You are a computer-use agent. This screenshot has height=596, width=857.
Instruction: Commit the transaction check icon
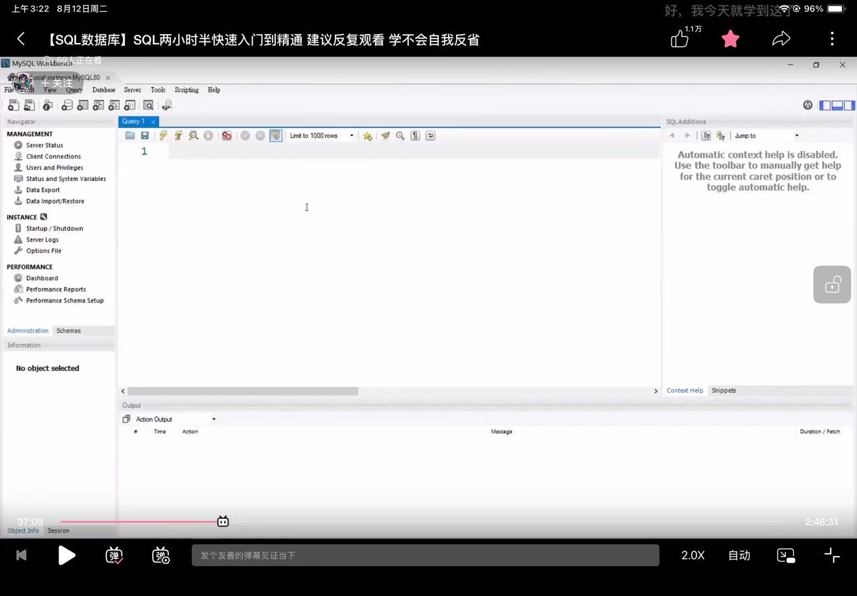pyautogui.click(x=245, y=136)
